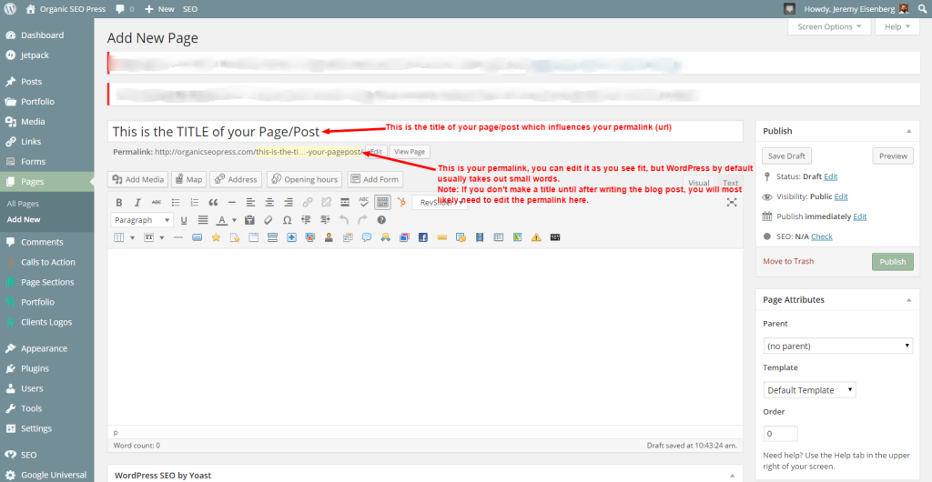Justify the text alignment
The image size is (932, 482).
tap(203, 220)
